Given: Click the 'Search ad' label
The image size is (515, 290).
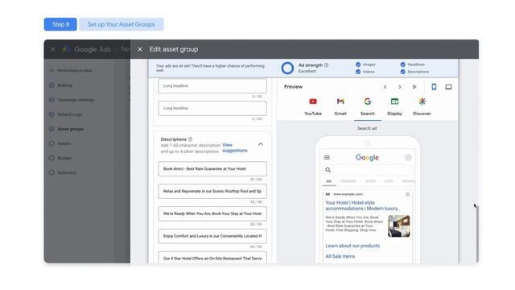Looking at the screenshot, I should [x=367, y=129].
